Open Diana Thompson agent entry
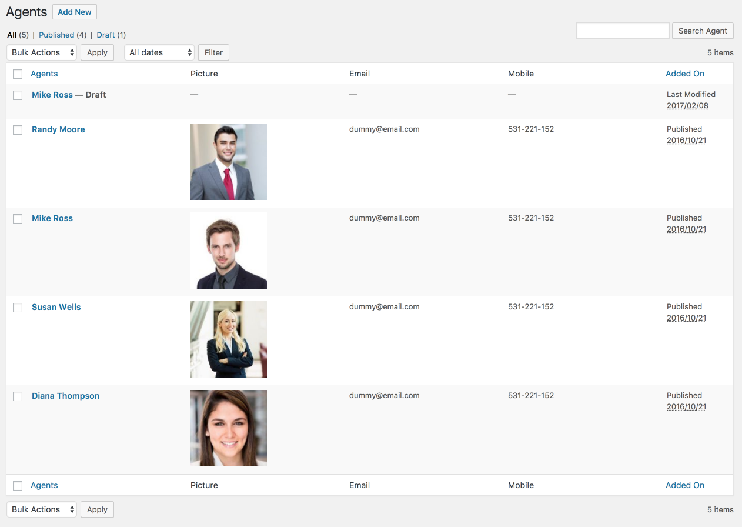Image resolution: width=742 pixels, height=527 pixels. point(66,396)
